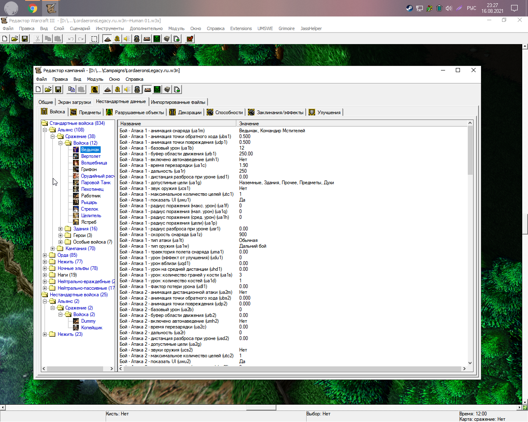Click the Test Map icon in World Editor
This screenshot has width=528, height=422.
[x=190, y=39]
